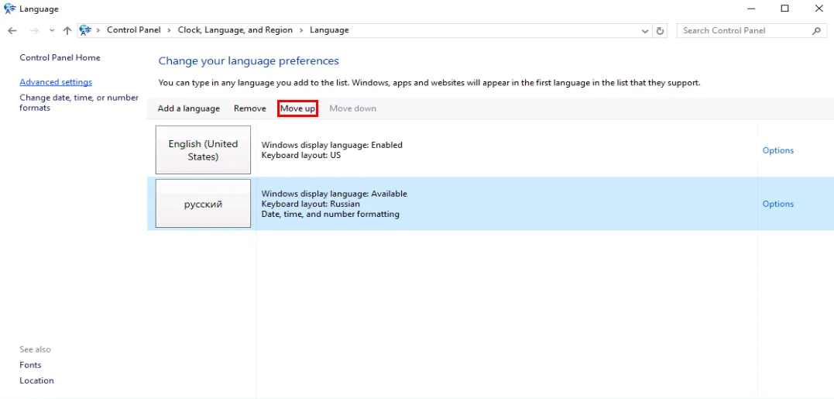
Task: Refresh the Language page
Action: [660, 30]
